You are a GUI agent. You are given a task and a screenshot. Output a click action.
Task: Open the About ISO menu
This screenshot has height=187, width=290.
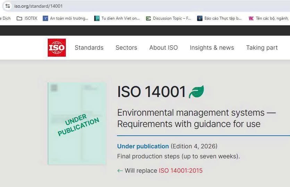(163, 48)
